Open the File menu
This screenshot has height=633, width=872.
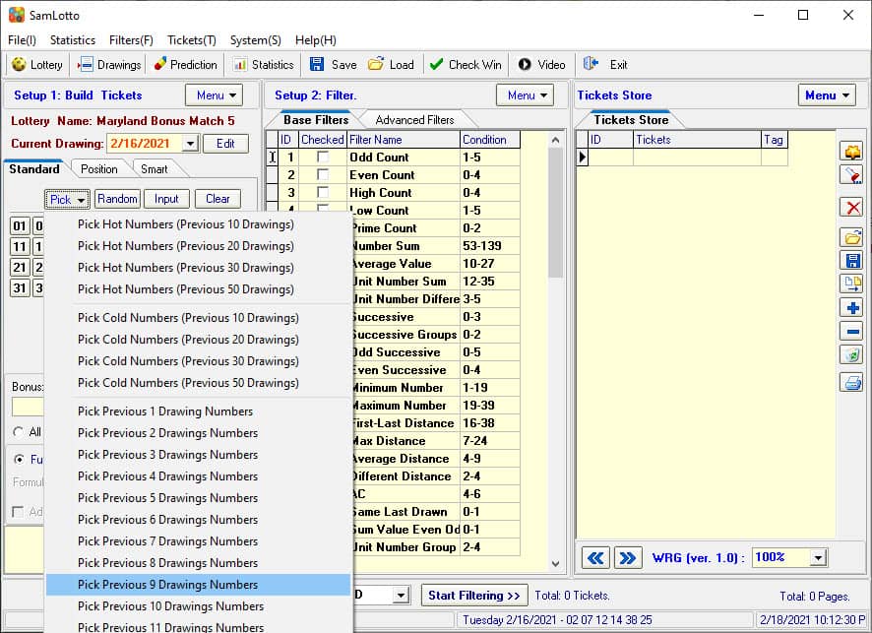tap(23, 40)
